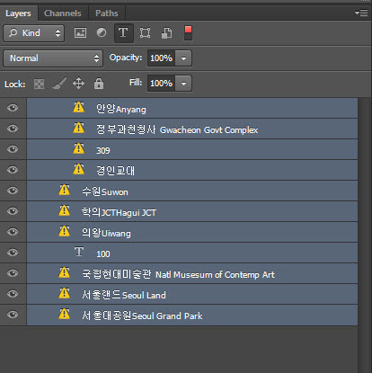The width and height of the screenshot is (372, 373).
Task: Click the T type icon on 100 layer
Action: tap(79, 252)
